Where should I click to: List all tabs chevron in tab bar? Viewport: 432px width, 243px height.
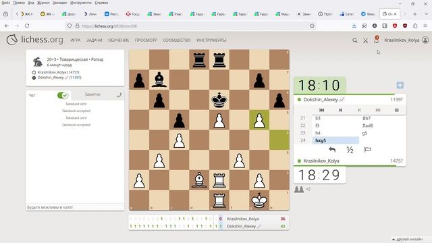(x=426, y=14)
